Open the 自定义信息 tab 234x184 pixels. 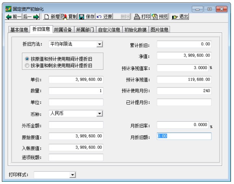(109, 29)
